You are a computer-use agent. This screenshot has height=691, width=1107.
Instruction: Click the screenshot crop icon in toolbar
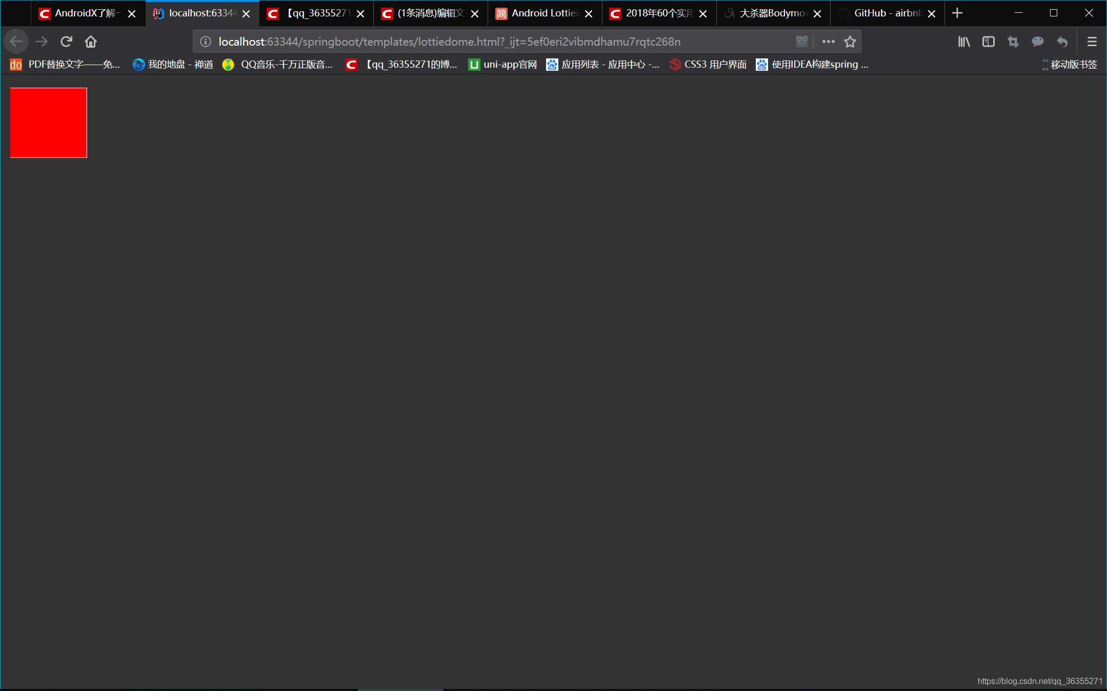pos(1013,42)
